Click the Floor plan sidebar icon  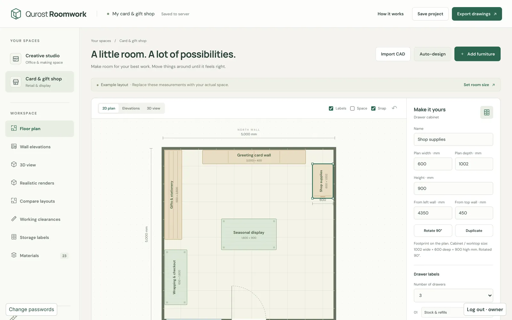[14, 128]
